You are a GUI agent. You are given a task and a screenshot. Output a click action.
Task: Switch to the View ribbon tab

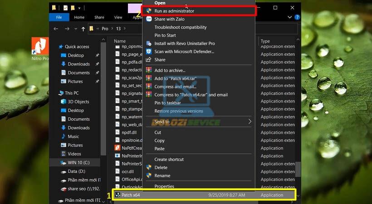pos(118,17)
